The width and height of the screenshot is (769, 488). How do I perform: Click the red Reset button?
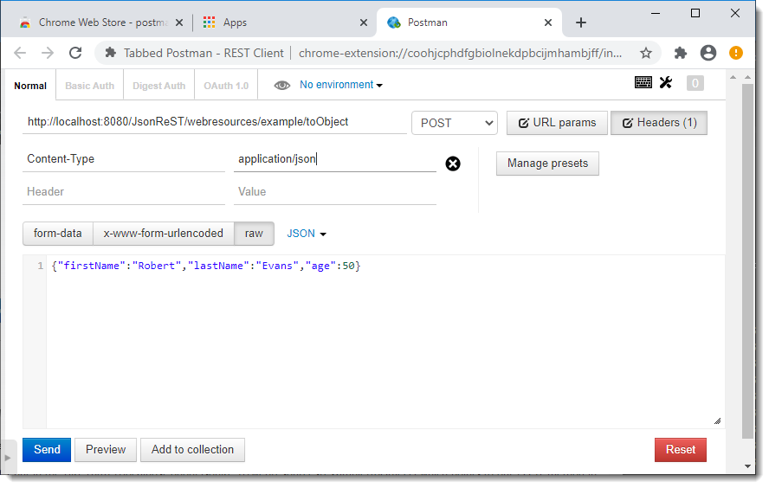click(x=680, y=450)
